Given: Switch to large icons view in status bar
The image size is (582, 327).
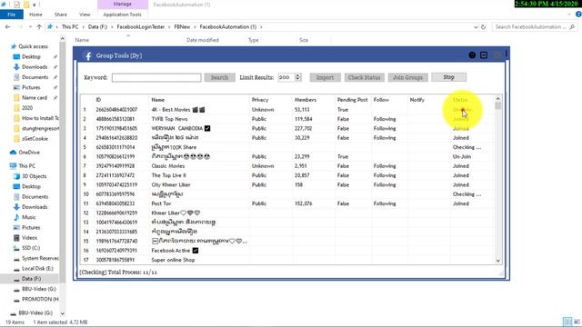Looking at the screenshot, I should [x=577, y=322].
